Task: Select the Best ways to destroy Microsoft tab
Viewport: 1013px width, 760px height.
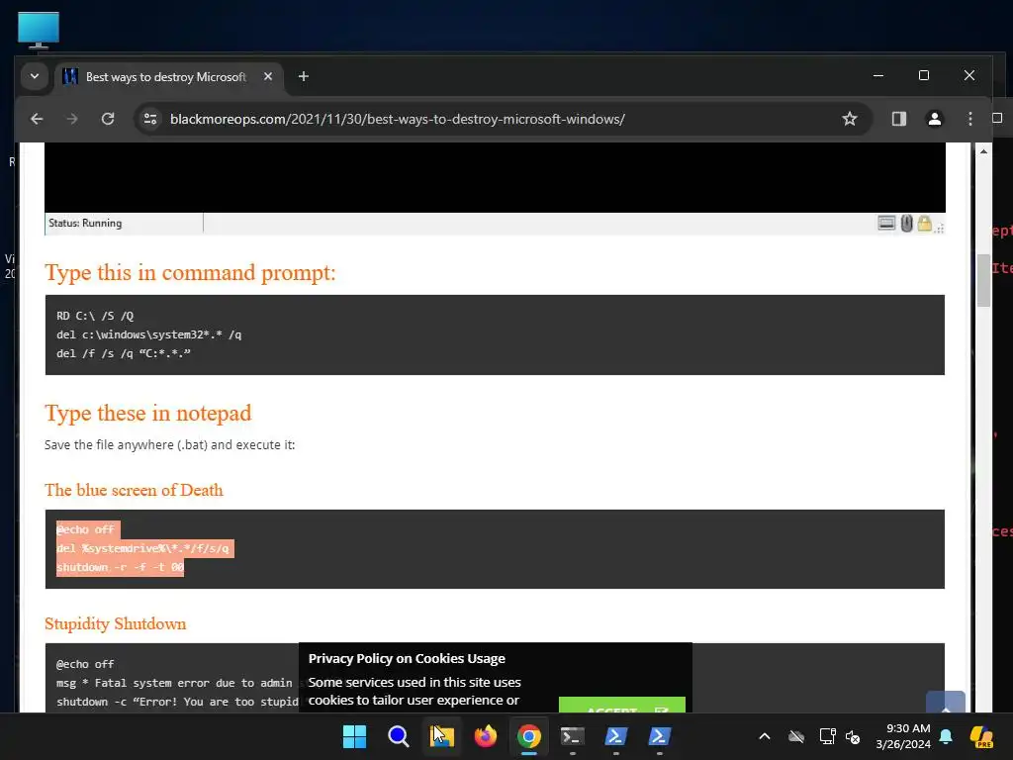Action: point(165,77)
